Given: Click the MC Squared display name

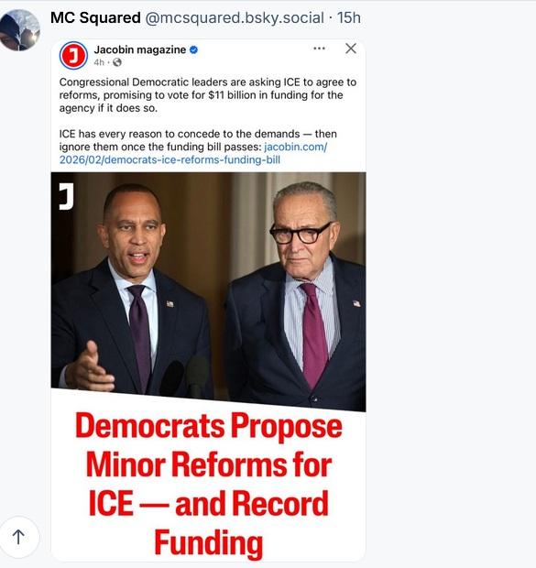Looking at the screenshot, I should (95, 17).
